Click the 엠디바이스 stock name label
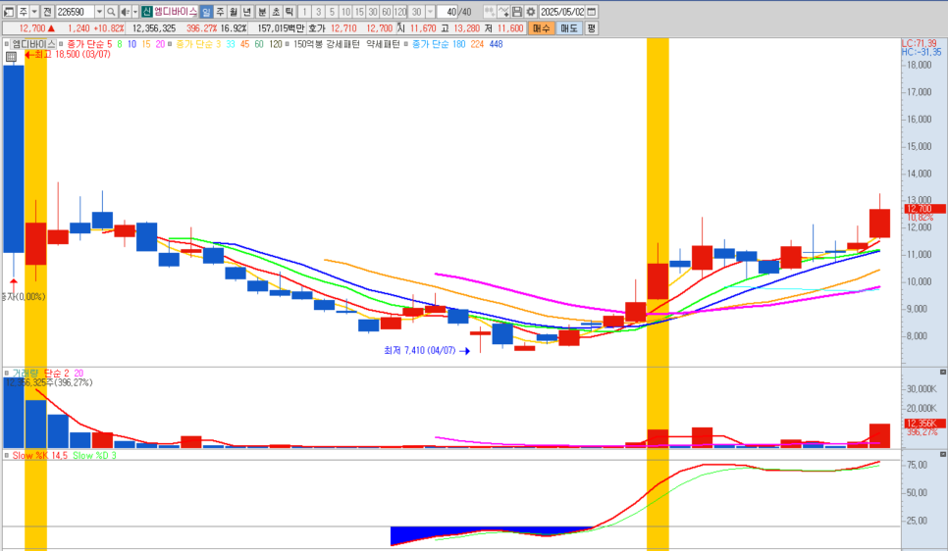The height and width of the screenshot is (551, 948). pyautogui.click(x=176, y=12)
